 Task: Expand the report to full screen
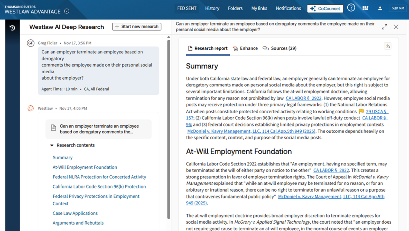point(384,27)
